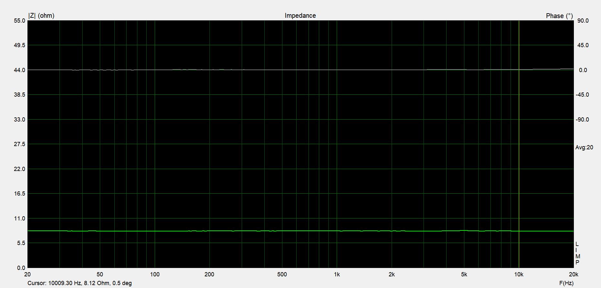Click the 'Impedance' chart title
The height and width of the screenshot is (288, 601).
pyautogui.click(x=300, y=16)
